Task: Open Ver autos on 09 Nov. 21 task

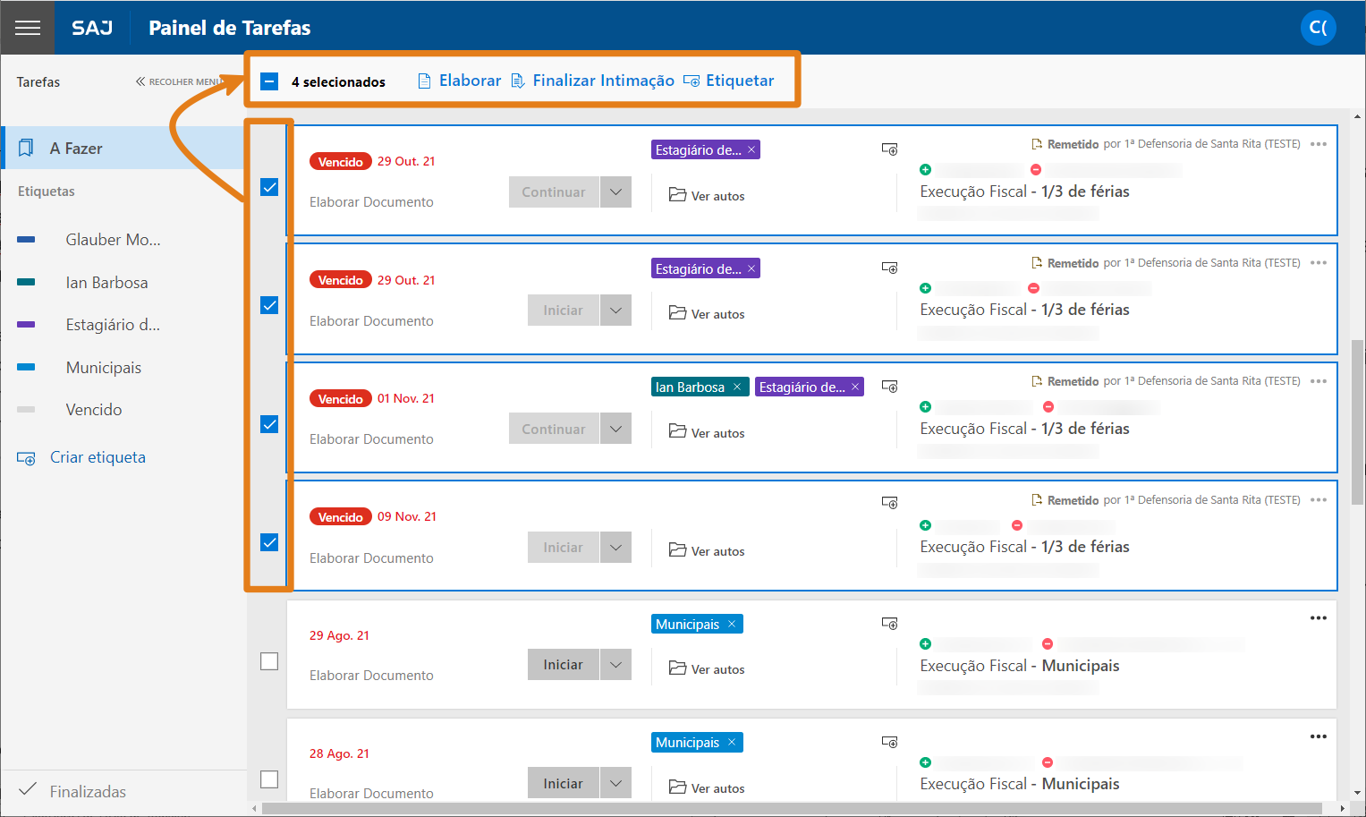Action: coord(707,550)
